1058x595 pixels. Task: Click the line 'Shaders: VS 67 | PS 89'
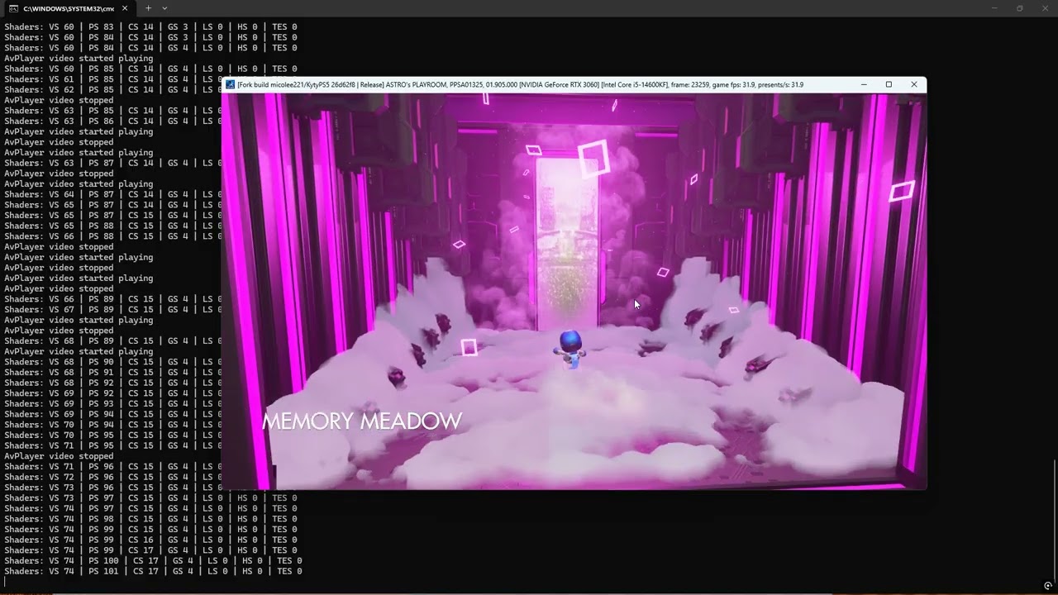(112, 310)
